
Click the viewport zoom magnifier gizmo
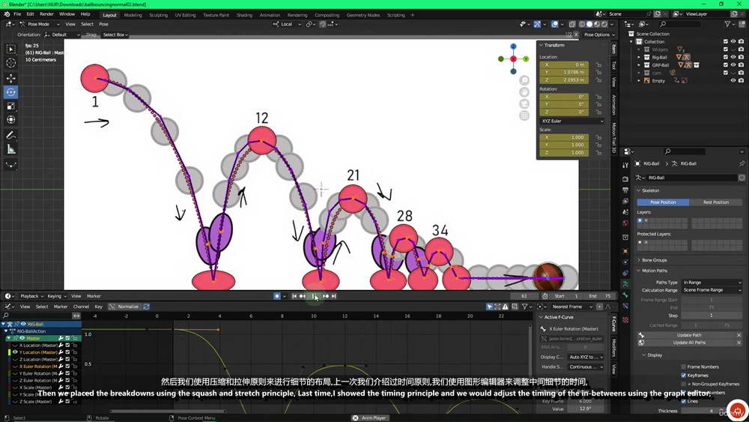click(x=524, y=80)
